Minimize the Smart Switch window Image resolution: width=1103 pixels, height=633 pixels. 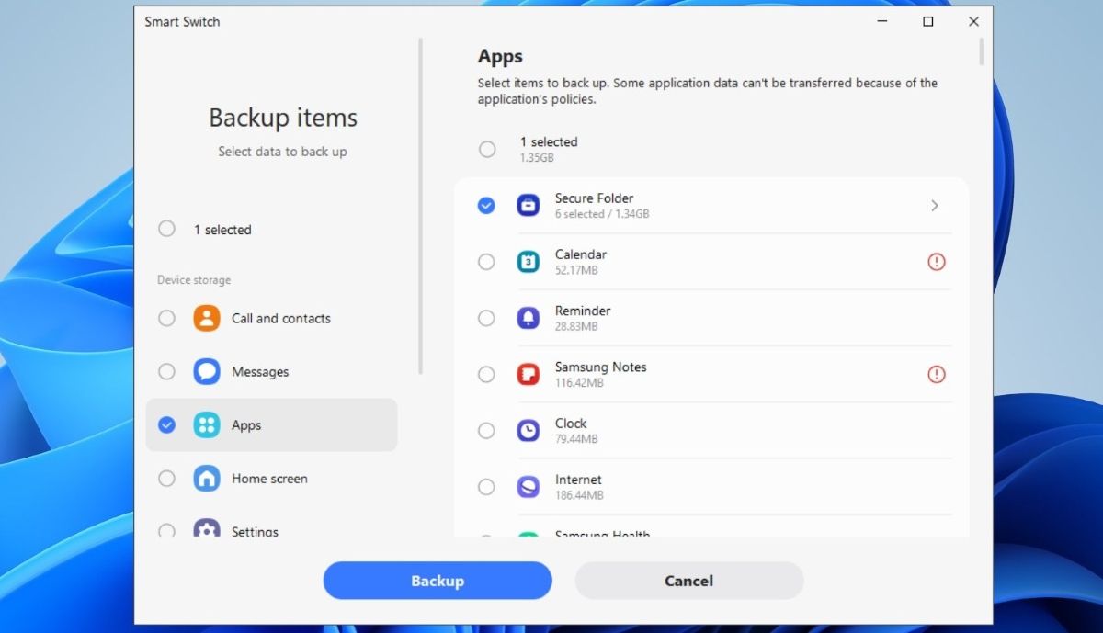click(882, 21)
